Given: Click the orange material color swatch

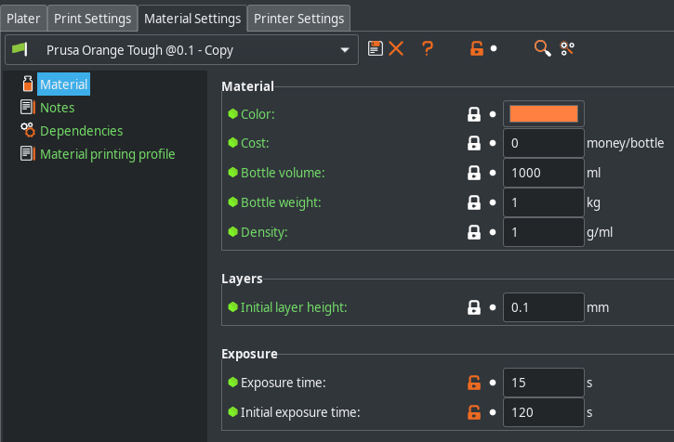Looking at the screenshot, I should [544, 114].
